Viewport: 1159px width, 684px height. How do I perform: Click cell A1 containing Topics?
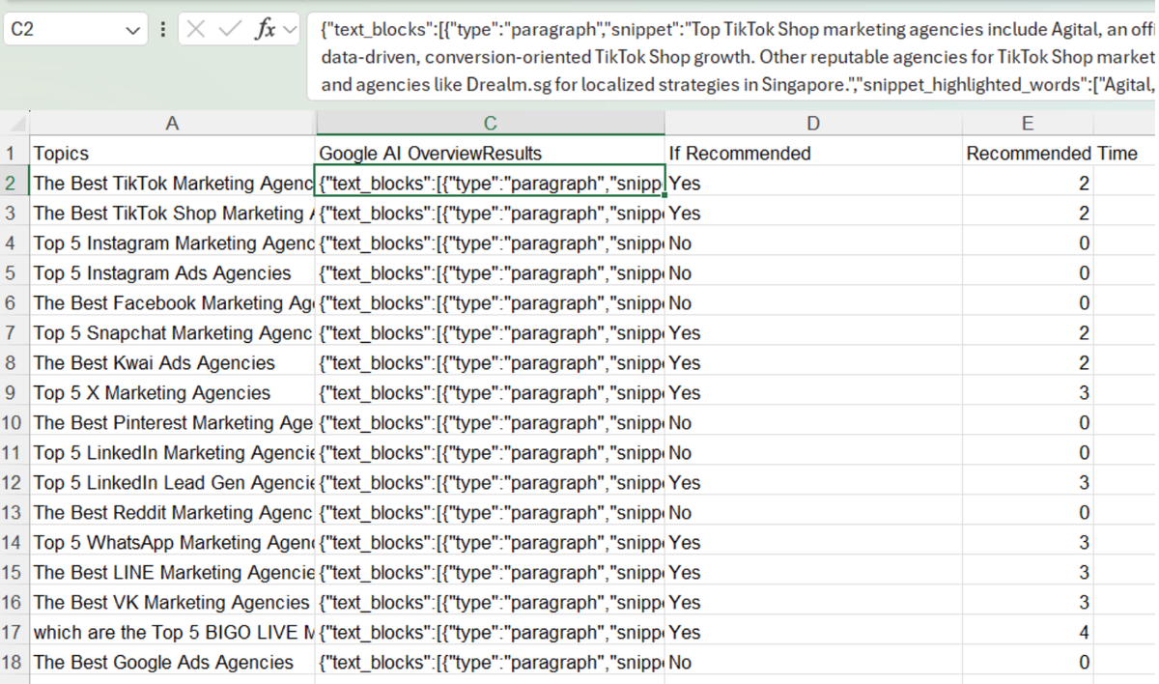172,153
